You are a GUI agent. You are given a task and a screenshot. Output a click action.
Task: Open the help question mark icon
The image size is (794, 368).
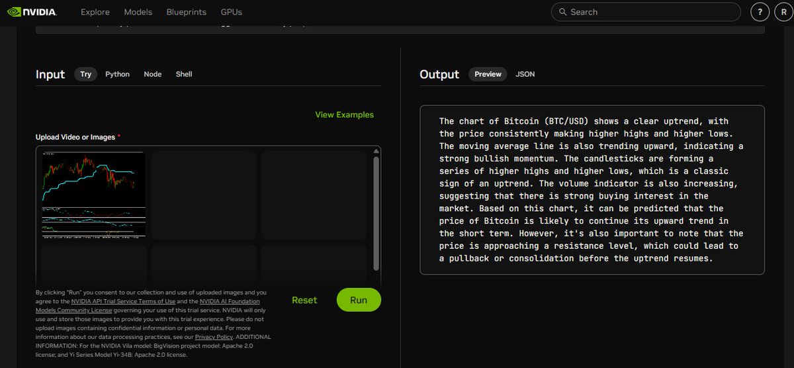click(x=760, y=12)
